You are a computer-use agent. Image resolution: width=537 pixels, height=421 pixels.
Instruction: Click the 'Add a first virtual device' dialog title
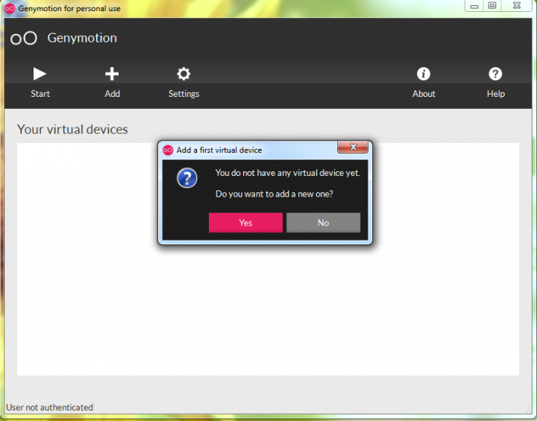coord(219,150)
